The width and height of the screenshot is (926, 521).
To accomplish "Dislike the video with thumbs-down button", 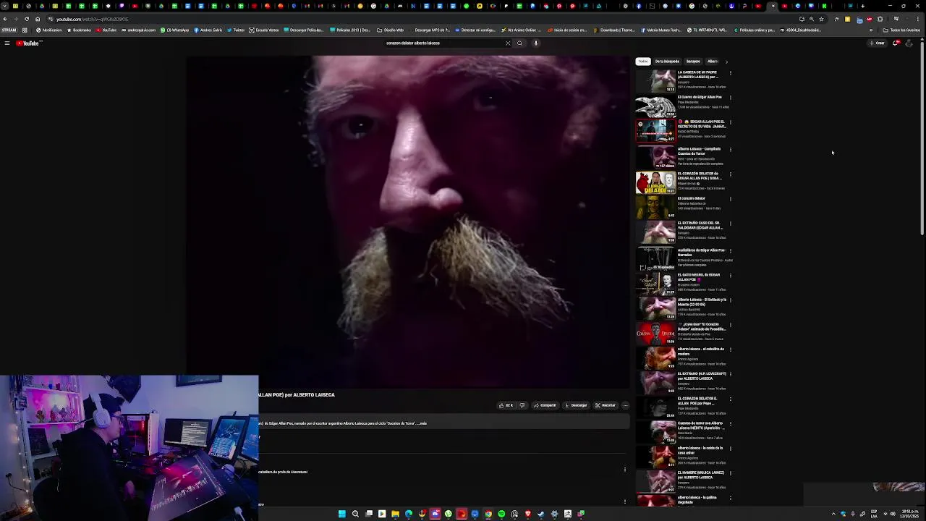I will pos(522,405).
